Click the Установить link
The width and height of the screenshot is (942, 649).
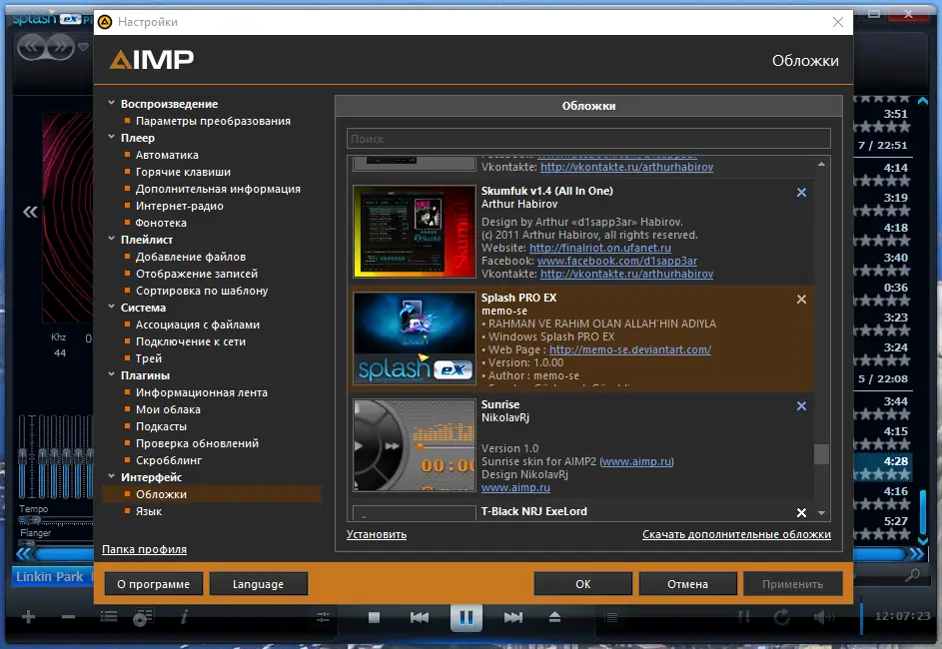point(376,534)
